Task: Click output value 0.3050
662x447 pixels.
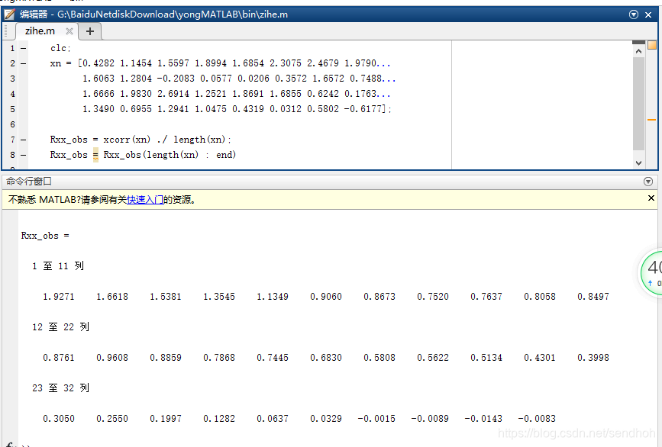Action: (59, 420)
